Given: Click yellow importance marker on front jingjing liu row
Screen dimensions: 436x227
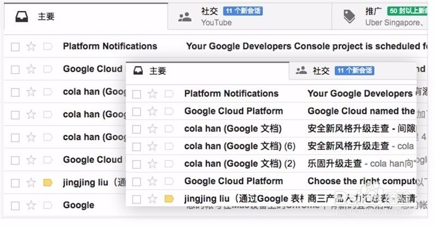Looking at the screenshot, I should [169, 199].
